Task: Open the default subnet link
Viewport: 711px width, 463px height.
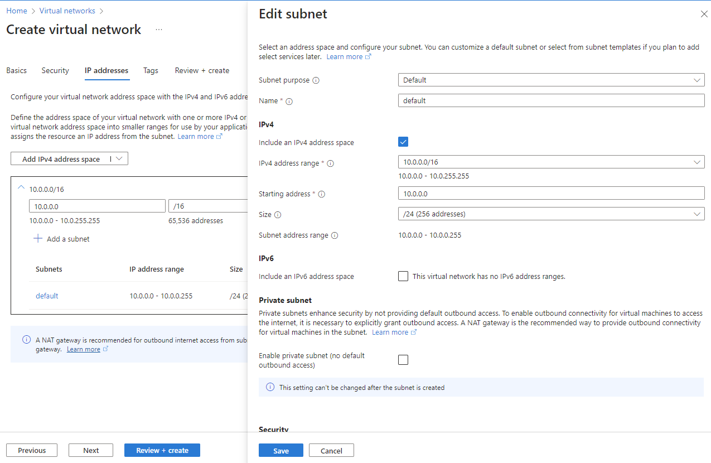Action: pos(47,296)
